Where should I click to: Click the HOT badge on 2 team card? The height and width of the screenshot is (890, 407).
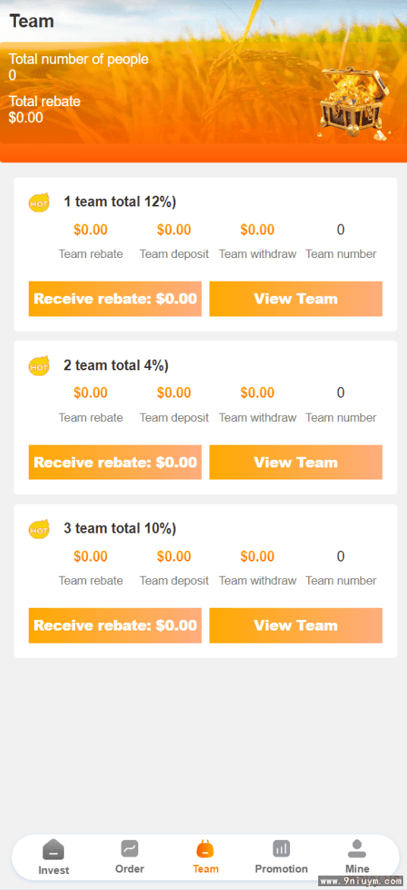click(x=39, y=366)
